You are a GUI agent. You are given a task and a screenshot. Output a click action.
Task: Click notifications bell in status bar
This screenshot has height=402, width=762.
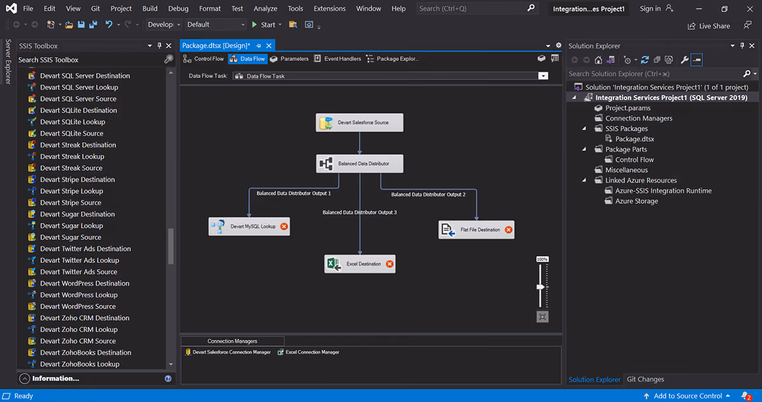pyautogui.click(x=745, y=396)
